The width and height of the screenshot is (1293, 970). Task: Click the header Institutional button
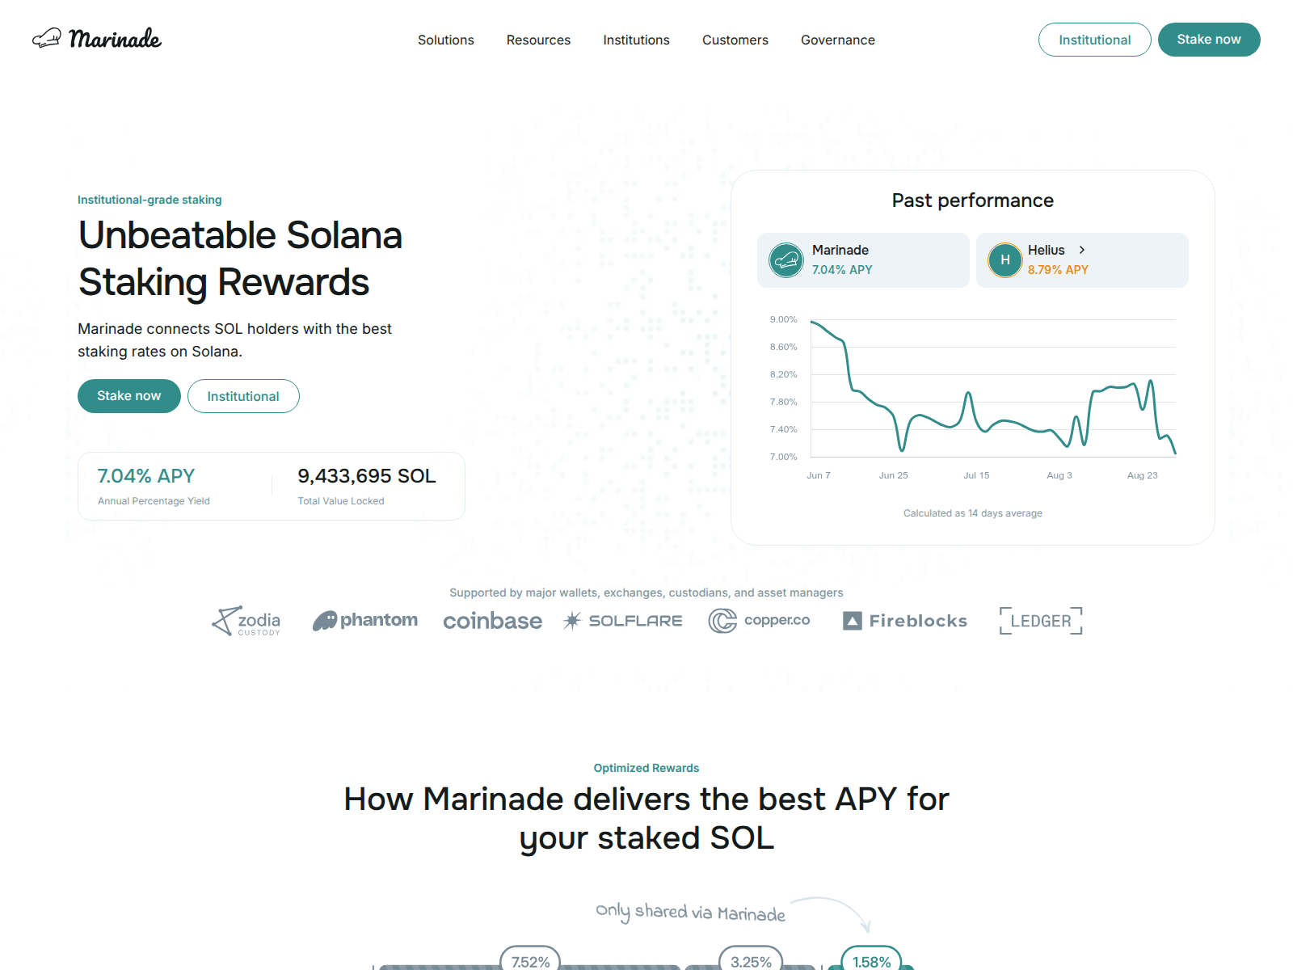[x=1095, y=40]
